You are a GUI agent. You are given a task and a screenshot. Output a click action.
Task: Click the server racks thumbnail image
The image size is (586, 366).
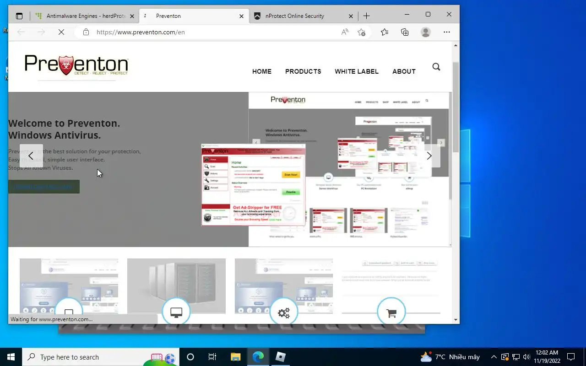coord(176,286)
